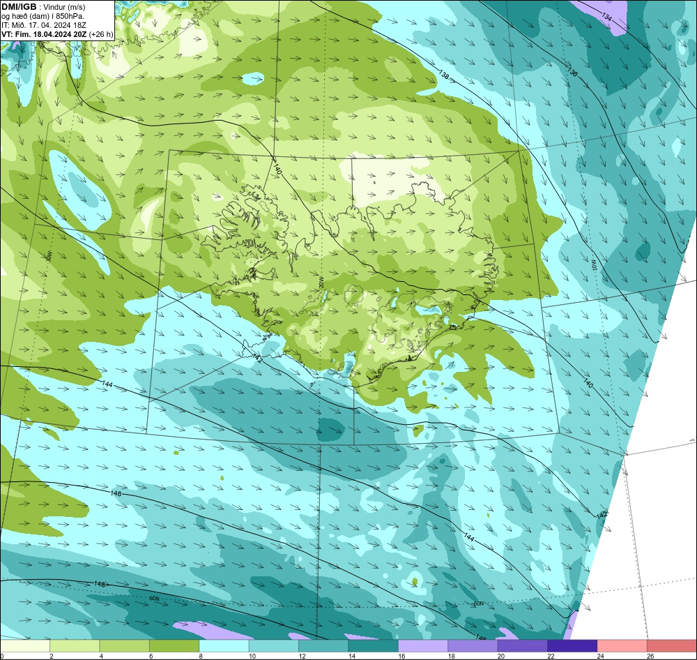Click legend tick label 4
The height and width of the screenshot is (660, 697).
point(101,656)
